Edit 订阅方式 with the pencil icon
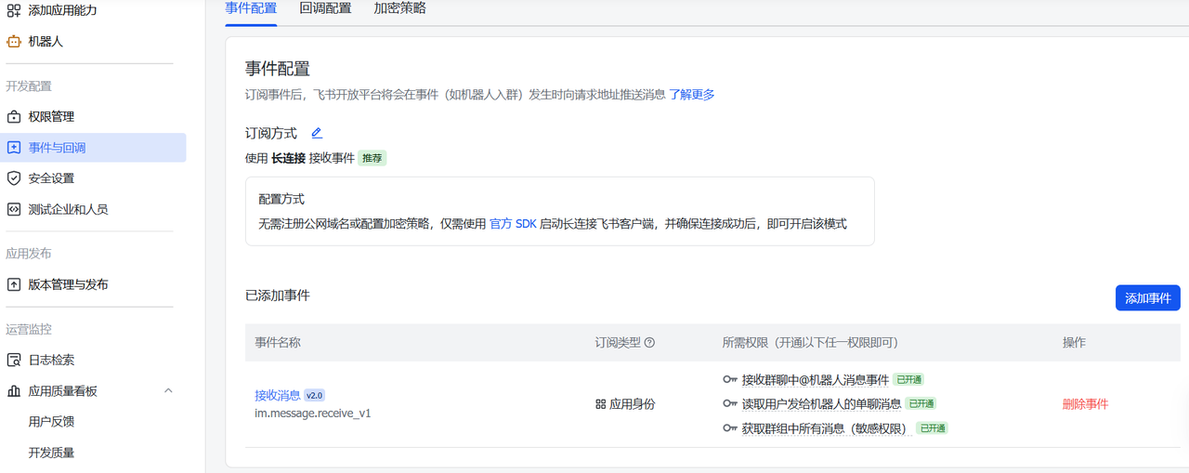The height and width of the screenshot is (473, 1189). tap(317, 133)
